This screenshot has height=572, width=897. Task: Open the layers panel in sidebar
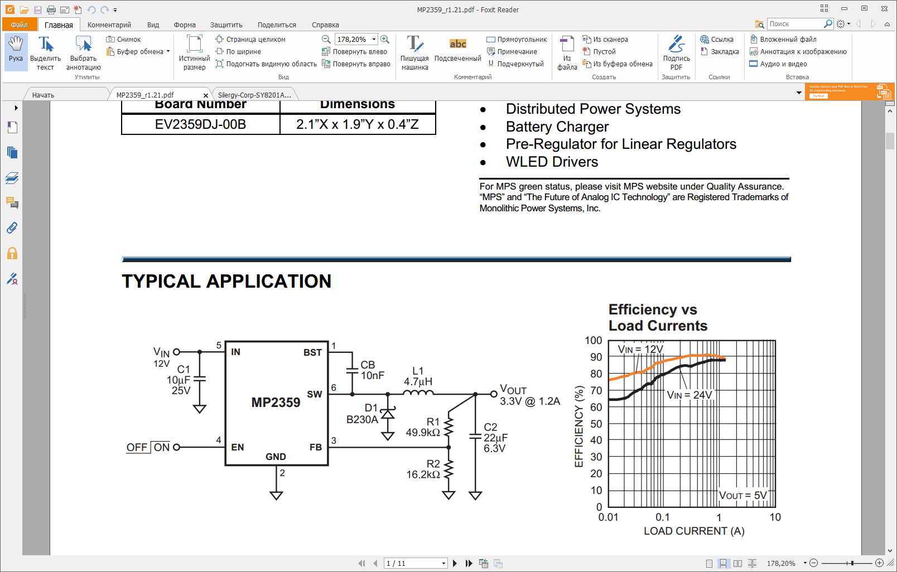(12, 178)
